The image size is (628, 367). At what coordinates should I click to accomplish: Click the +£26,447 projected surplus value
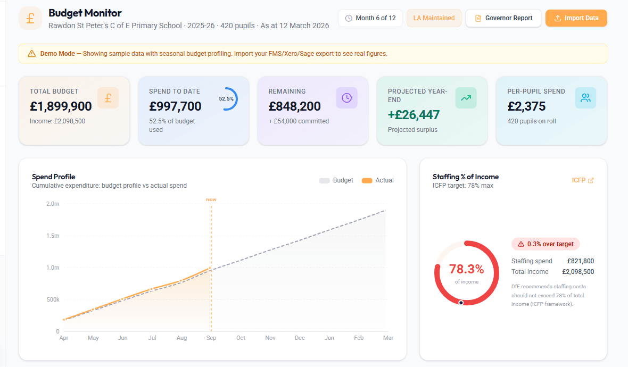414,115
